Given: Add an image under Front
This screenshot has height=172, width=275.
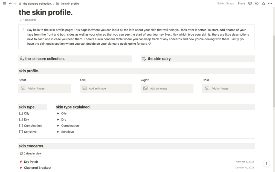Looking at the screenshot, I should [x=45, y=88].
